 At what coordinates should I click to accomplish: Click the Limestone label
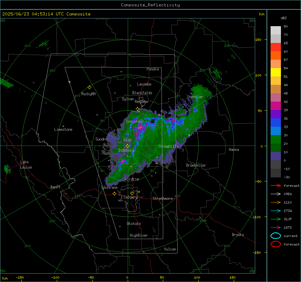pyautogui.click(x=63, y=129)
